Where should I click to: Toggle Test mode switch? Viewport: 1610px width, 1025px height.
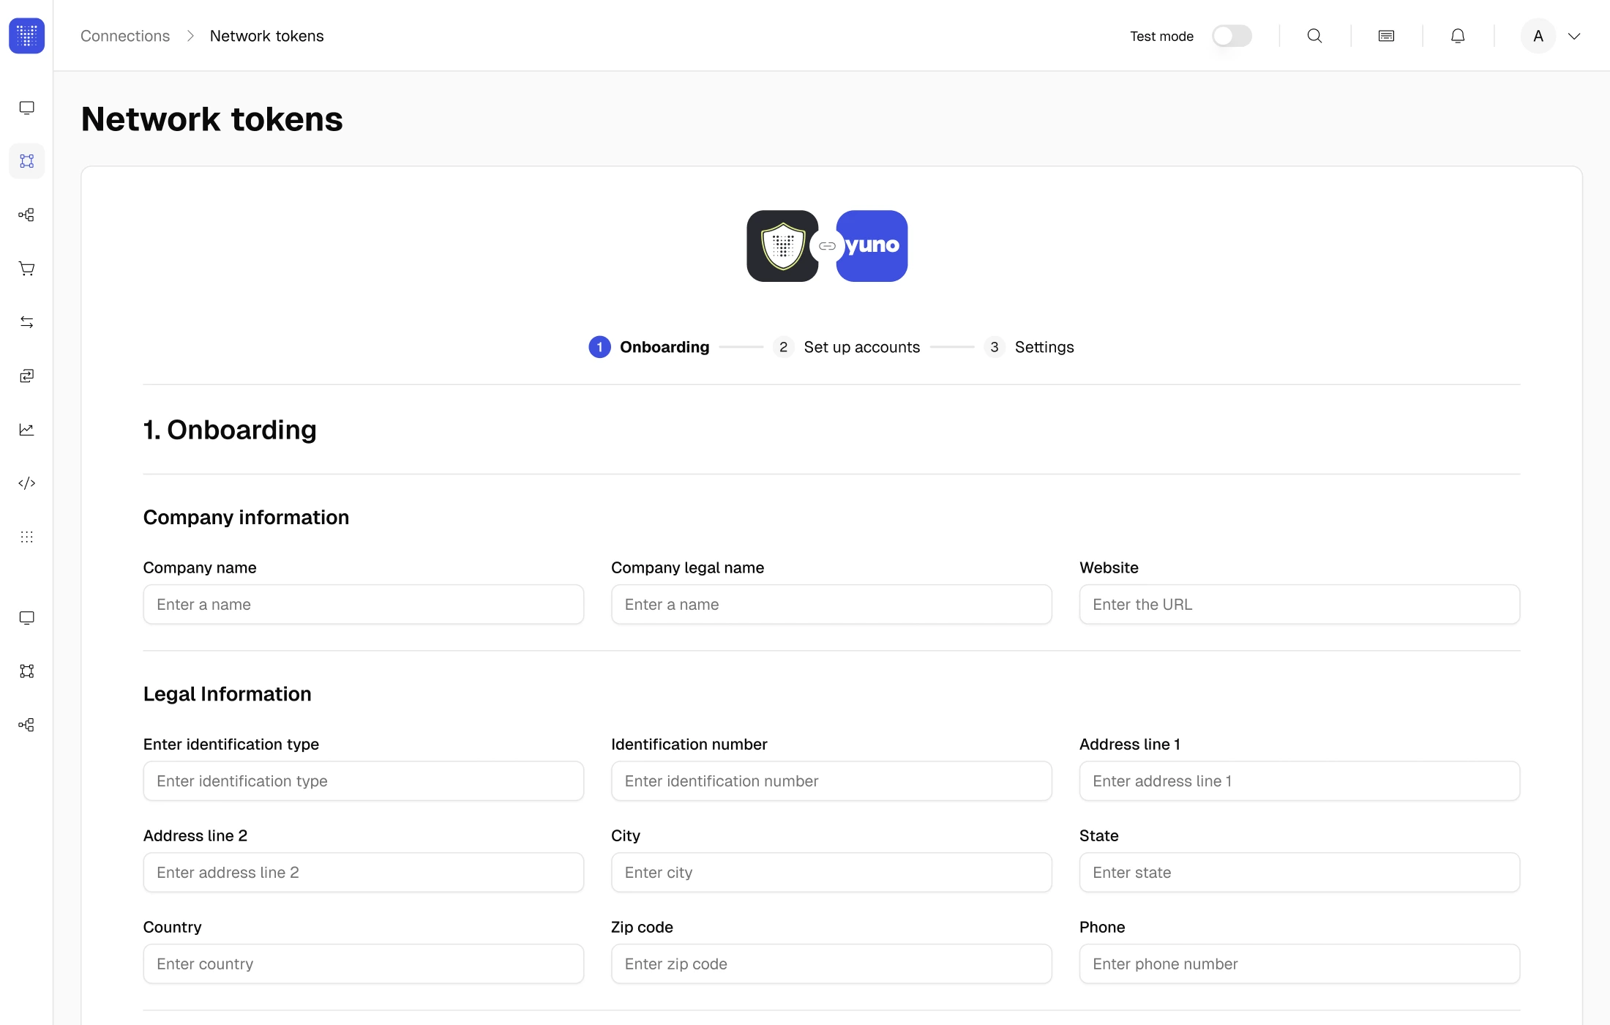(x=1232, y=36)
